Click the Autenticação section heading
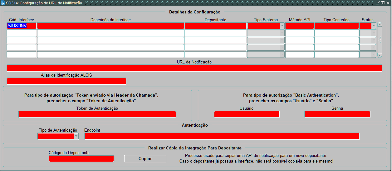392x171 pixels. [x=195, y=125]
